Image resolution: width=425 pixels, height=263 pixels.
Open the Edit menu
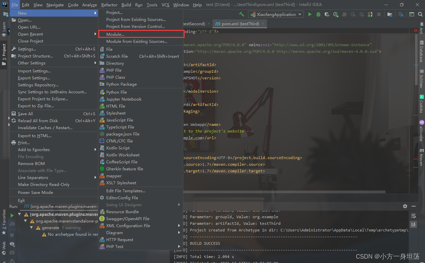[x=26, y=5]
